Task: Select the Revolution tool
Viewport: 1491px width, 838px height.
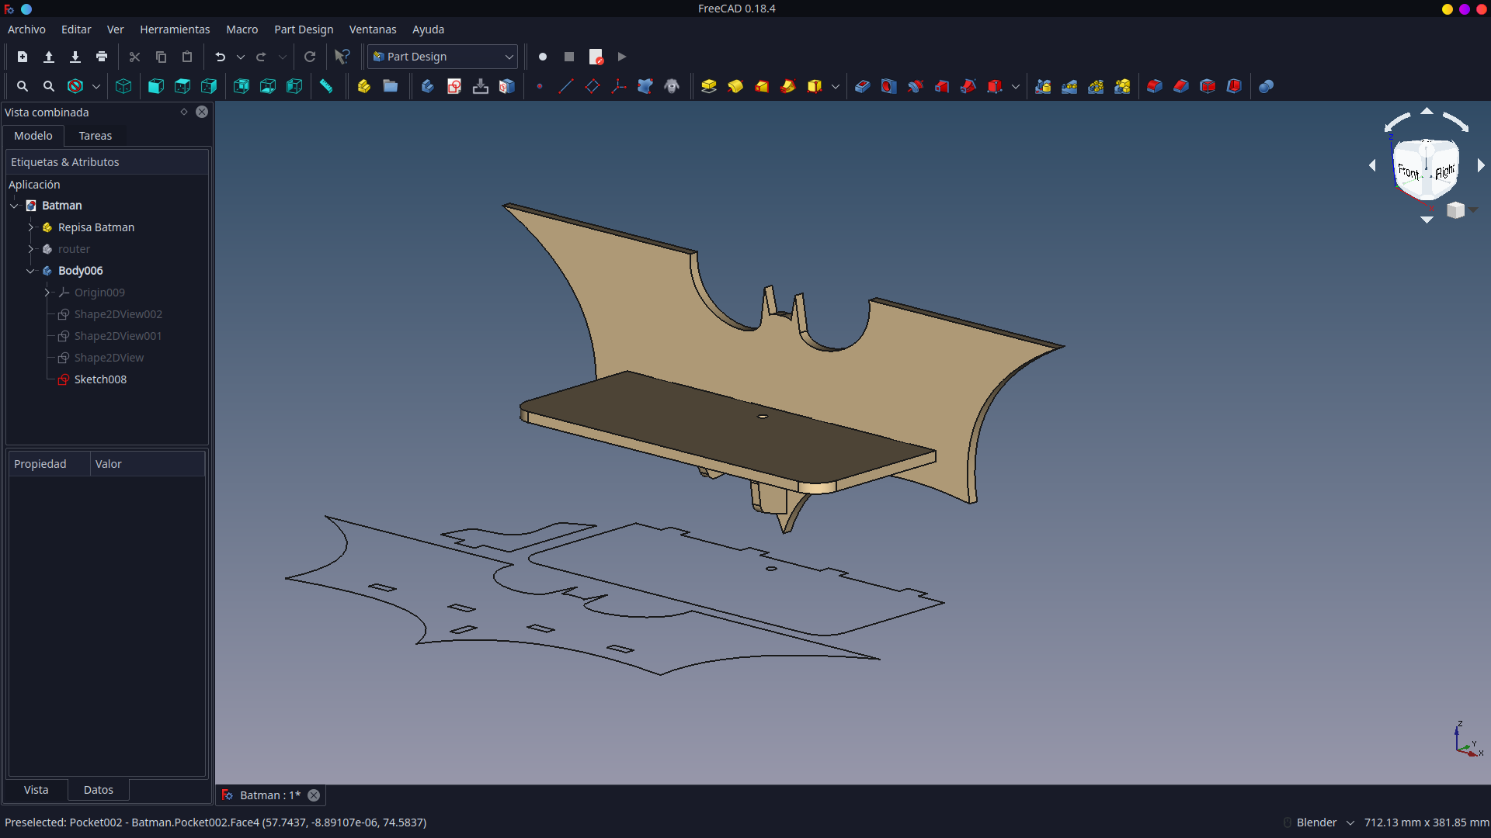Action: click(735, 86)
